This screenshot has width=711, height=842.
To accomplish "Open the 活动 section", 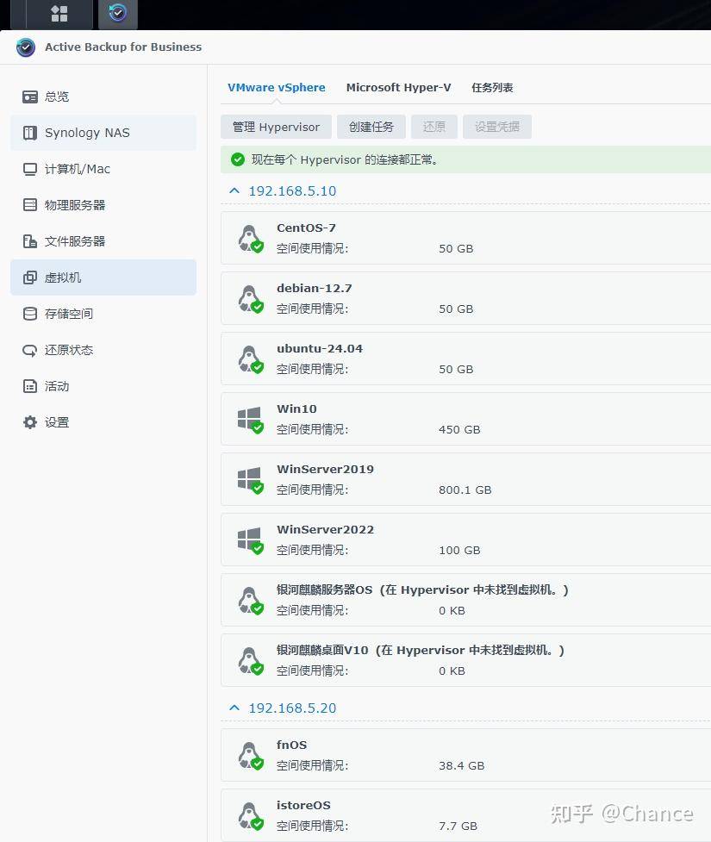I will [x=103, y=386].
